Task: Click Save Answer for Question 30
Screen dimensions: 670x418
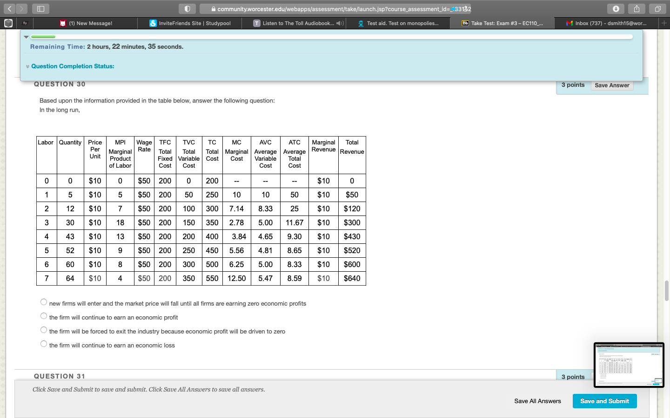Action: [612, 85]
